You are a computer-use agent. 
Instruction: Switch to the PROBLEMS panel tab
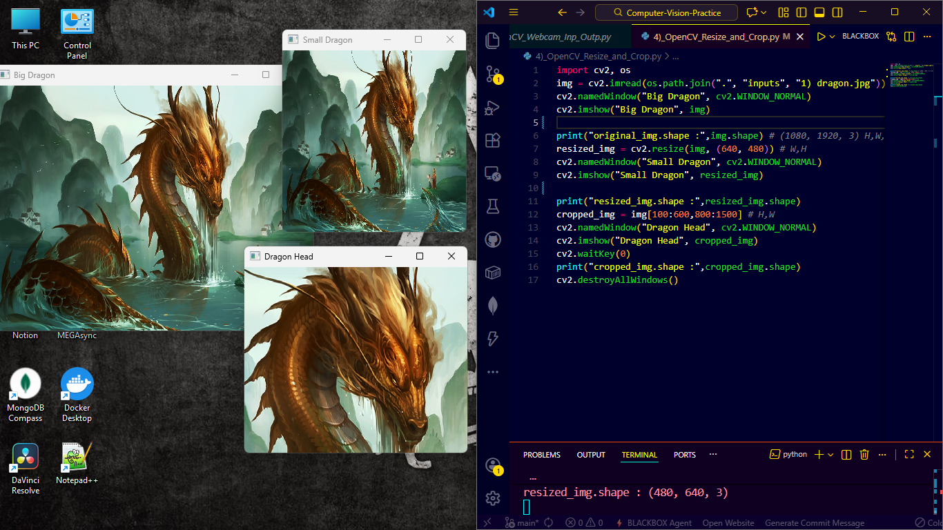[x=542, y=455]
